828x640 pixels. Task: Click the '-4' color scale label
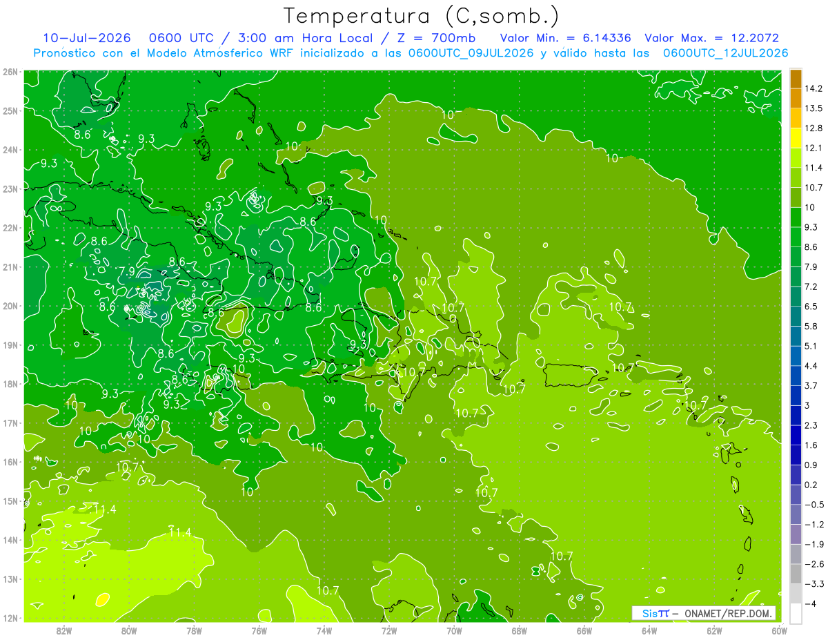811,604
